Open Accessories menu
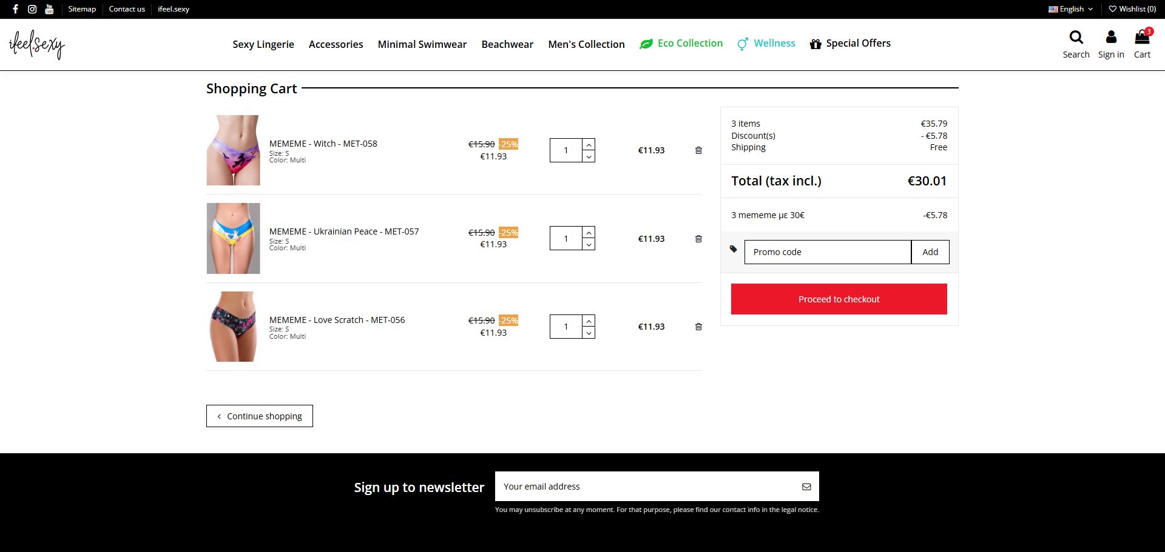This screenshot has width=1165, height=552. click(x=336, y=44)
